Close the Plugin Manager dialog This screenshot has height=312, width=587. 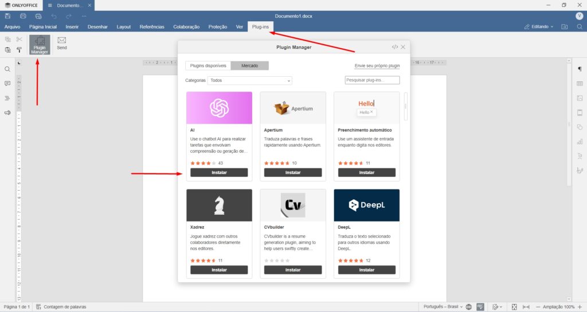click(403, 47)
